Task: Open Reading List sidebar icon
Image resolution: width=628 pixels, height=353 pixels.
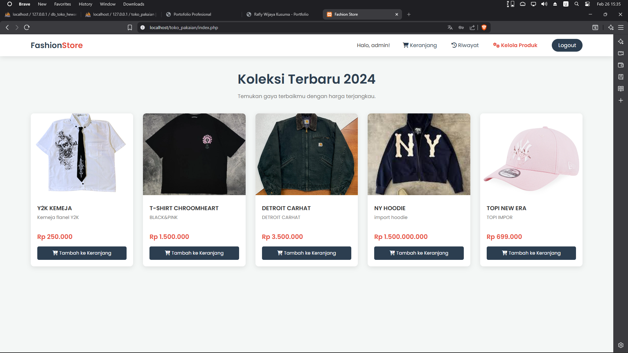Action: [621, 89]
